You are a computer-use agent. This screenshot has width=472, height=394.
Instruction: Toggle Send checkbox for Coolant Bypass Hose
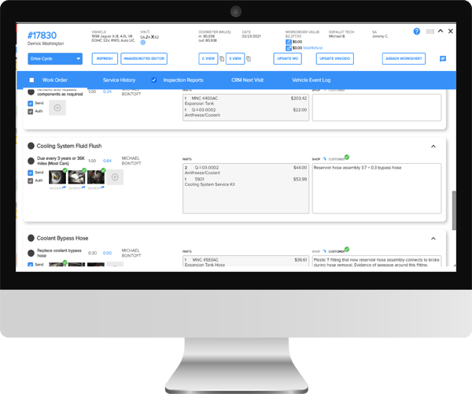pos(31,265)
